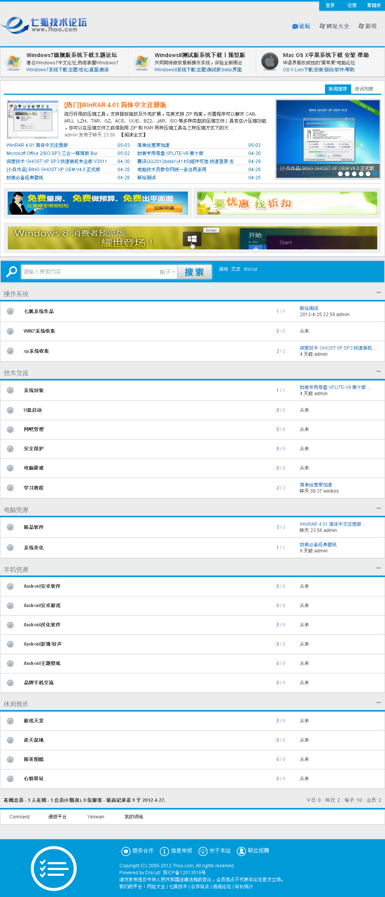Open the WinRAR 4.01 hot article title
This screenshot has width=385, height=897.
(x=115, y=105)
